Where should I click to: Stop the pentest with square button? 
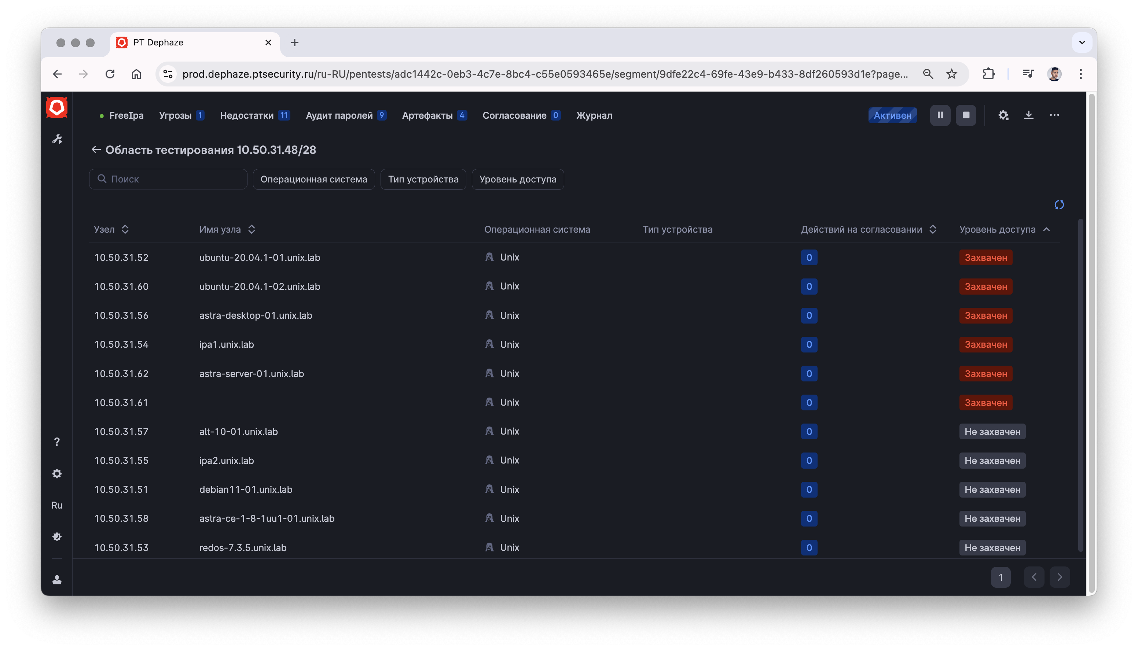click(966, 115)
